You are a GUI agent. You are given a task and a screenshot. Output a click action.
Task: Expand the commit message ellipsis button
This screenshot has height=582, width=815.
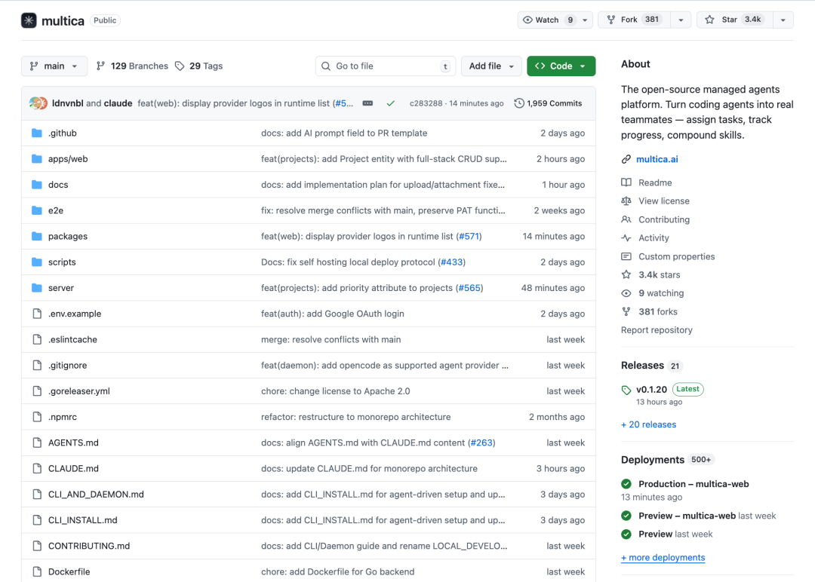[x=368, y=103]
